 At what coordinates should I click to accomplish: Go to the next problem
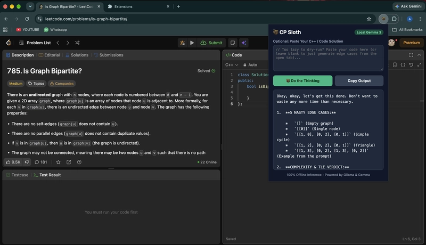point(68,43)
